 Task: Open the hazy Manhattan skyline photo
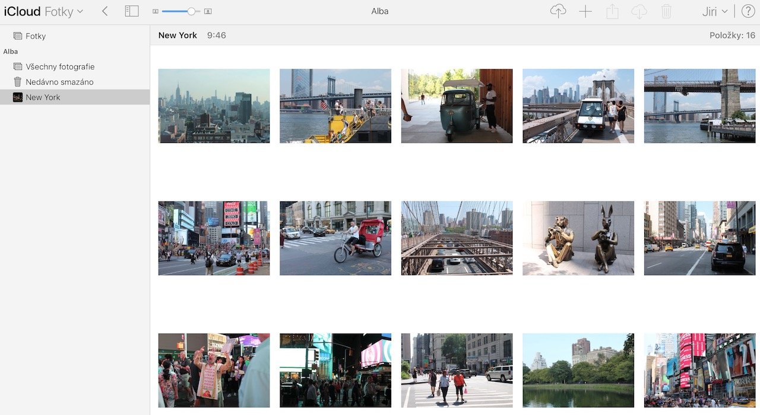point(214,106)
